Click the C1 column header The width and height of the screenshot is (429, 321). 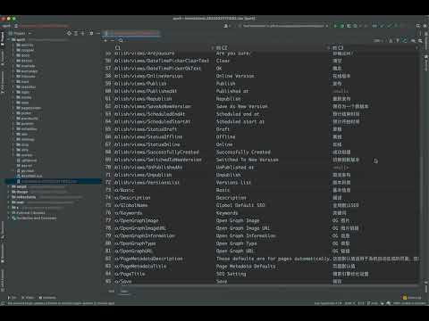click(118, 47)
